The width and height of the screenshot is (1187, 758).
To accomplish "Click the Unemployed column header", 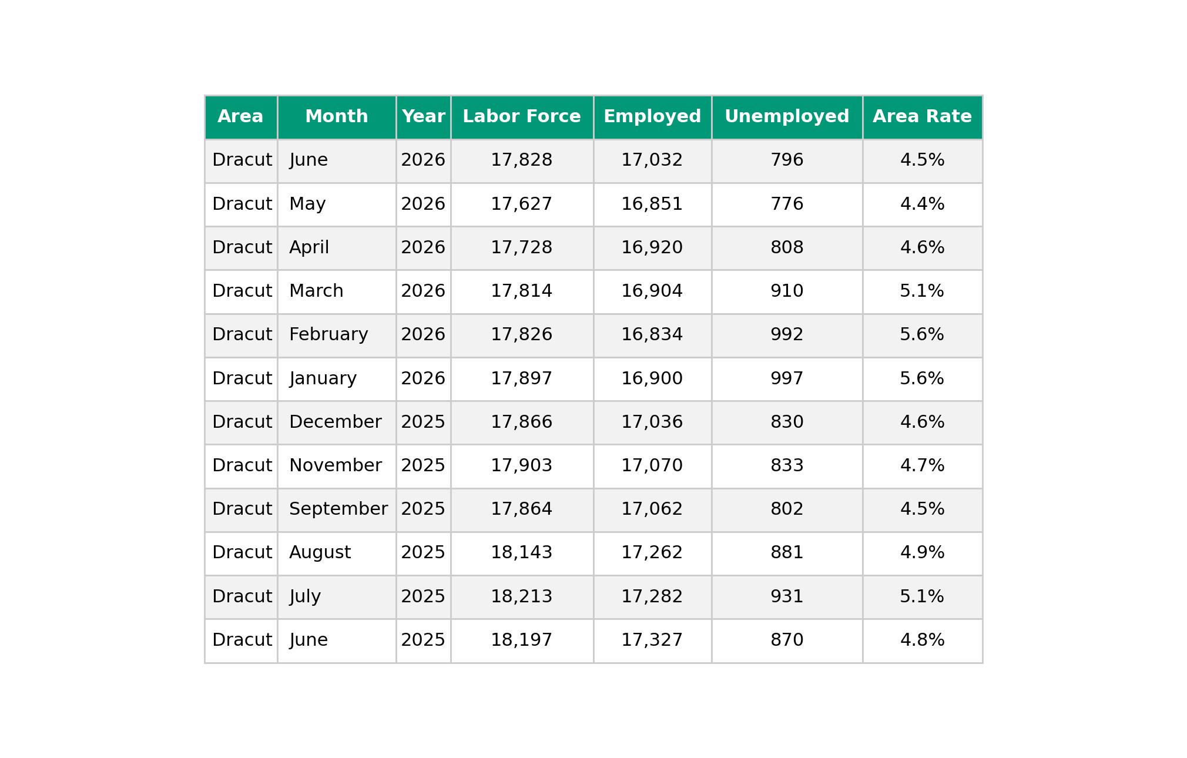I will coord(787,117).
